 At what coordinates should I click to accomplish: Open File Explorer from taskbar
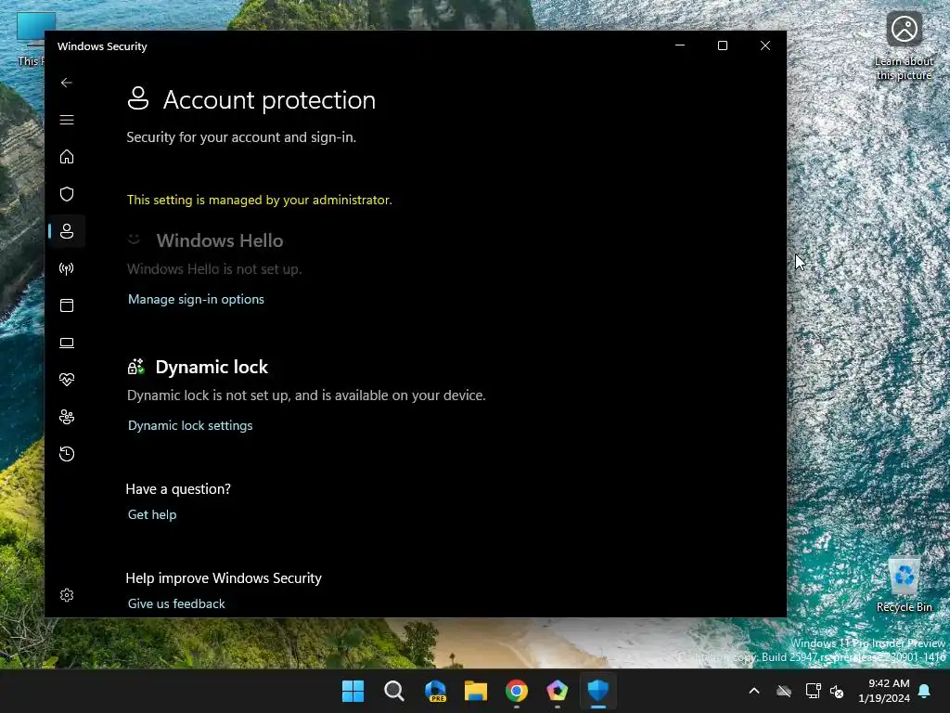tap(476, 691)
